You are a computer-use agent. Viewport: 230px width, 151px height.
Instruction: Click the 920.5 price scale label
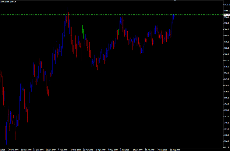[x=227, y=48]
